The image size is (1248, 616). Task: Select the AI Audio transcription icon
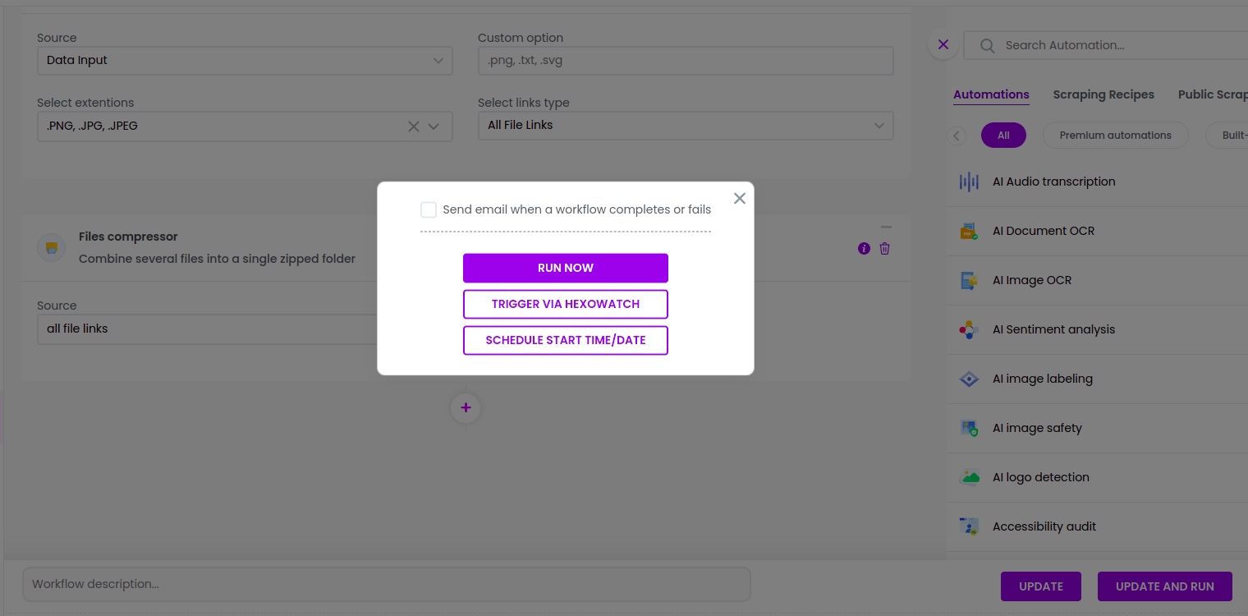click(969, 182)
